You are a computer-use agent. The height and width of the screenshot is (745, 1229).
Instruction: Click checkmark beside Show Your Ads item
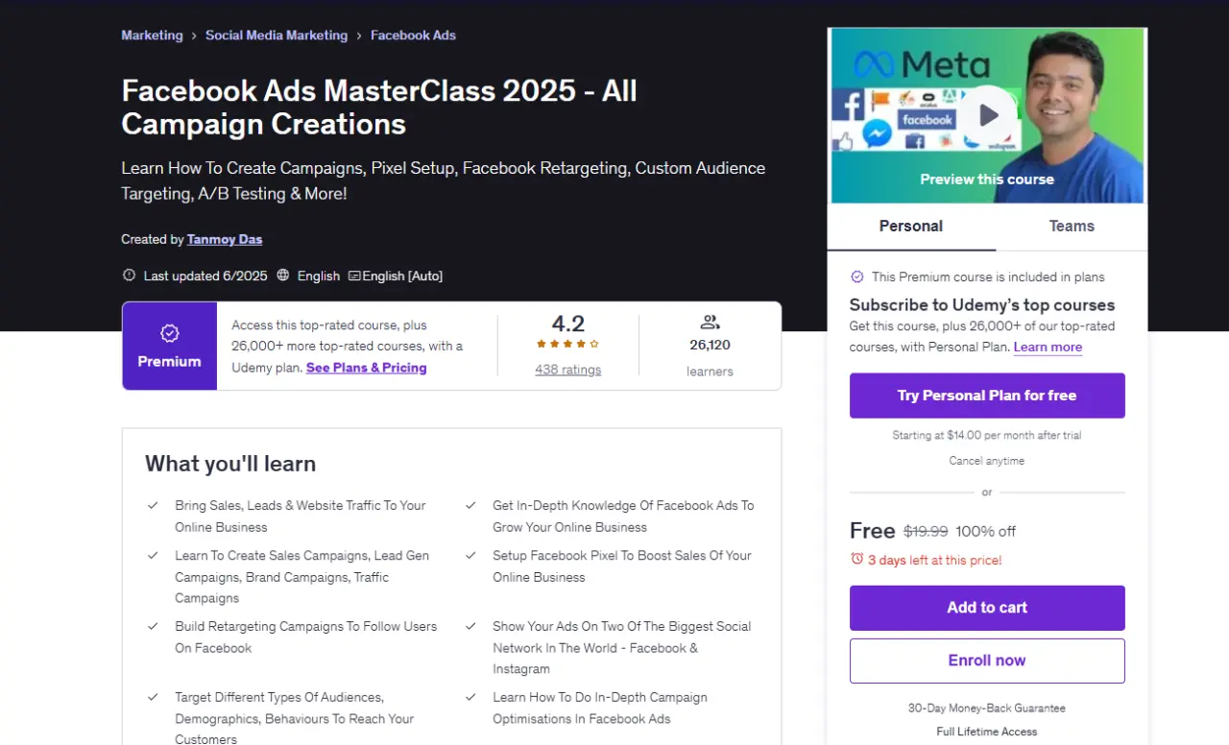(471, 626)
